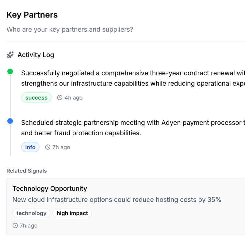Click the clock icon in Technology Opportunity card
245x242 pixels.
pyautogui.click(x=15, y=225)
